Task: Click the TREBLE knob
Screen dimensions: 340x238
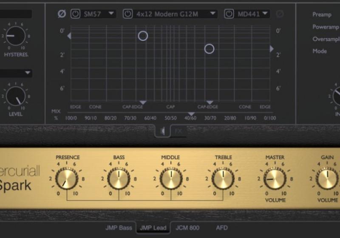Action: click(223, 179)
